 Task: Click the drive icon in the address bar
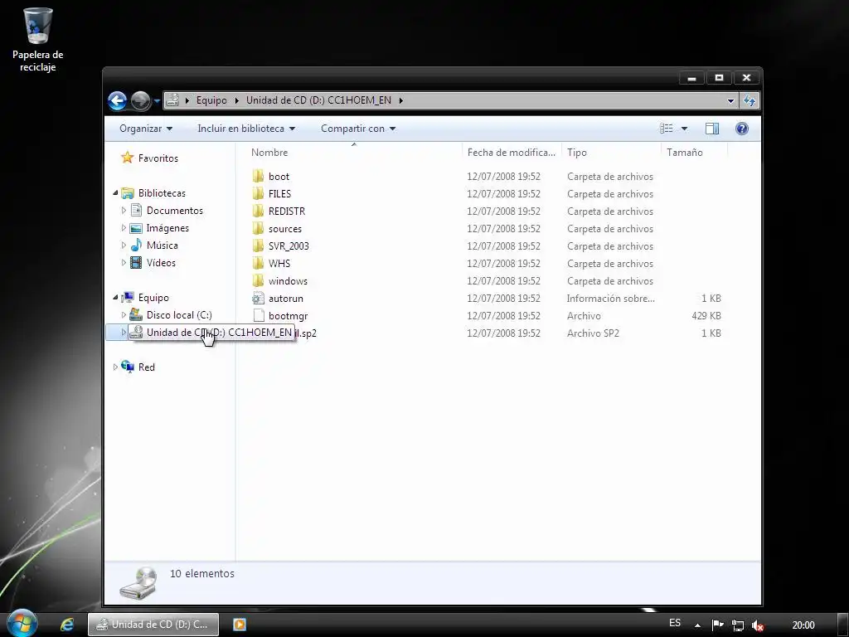pyautogui.click(x=172, y=100)
